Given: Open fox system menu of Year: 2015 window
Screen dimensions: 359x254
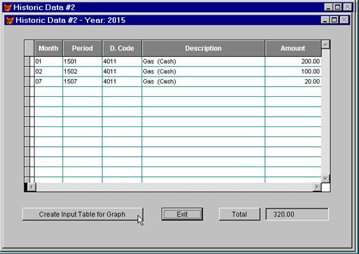Looking at the screenshot, I should (10, 20).
